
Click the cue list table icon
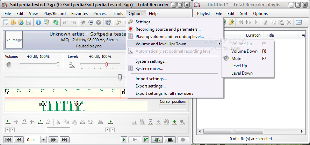pos(150,122)
